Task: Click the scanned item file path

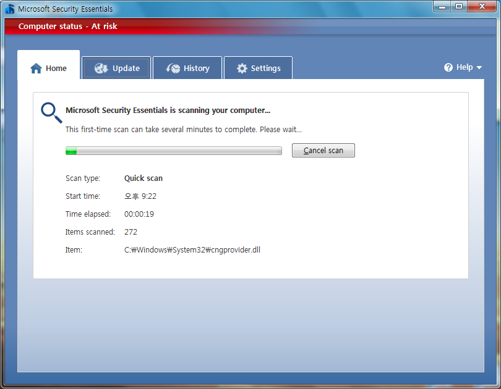Action: click(192, 249)
